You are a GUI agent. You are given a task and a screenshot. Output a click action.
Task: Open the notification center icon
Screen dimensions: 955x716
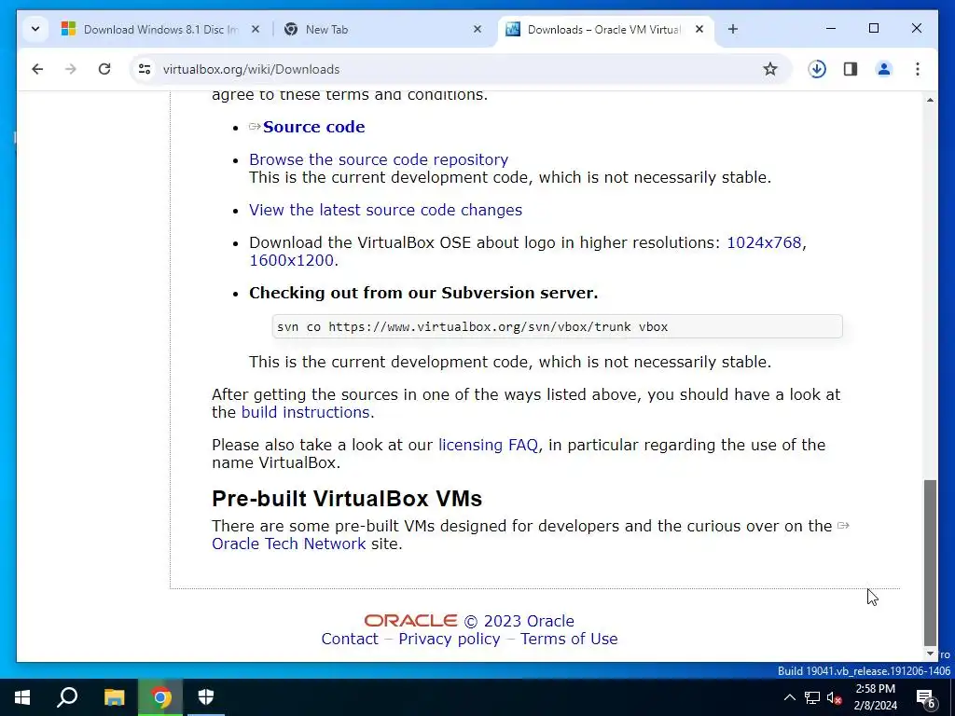pos(925,697)
